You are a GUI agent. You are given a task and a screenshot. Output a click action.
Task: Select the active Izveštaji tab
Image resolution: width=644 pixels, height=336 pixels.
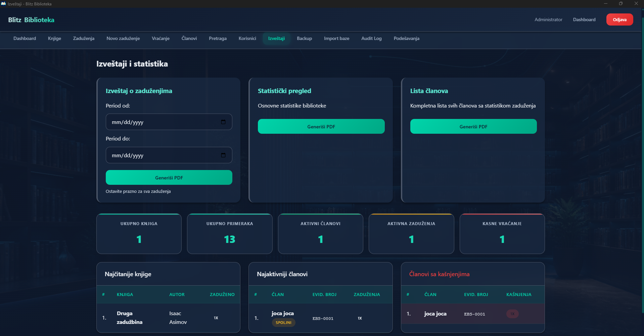(276, 38)
